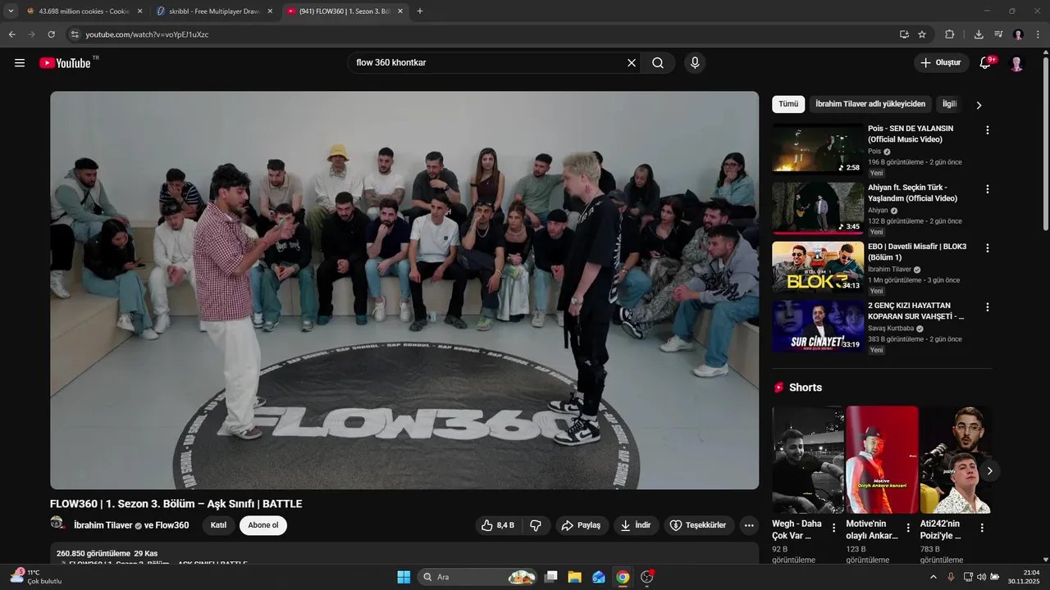This screenshot has height=590, width=1050.
Task: Open Ahiyan ft. Seçkin Türk thumbnail
Action: 818,208
